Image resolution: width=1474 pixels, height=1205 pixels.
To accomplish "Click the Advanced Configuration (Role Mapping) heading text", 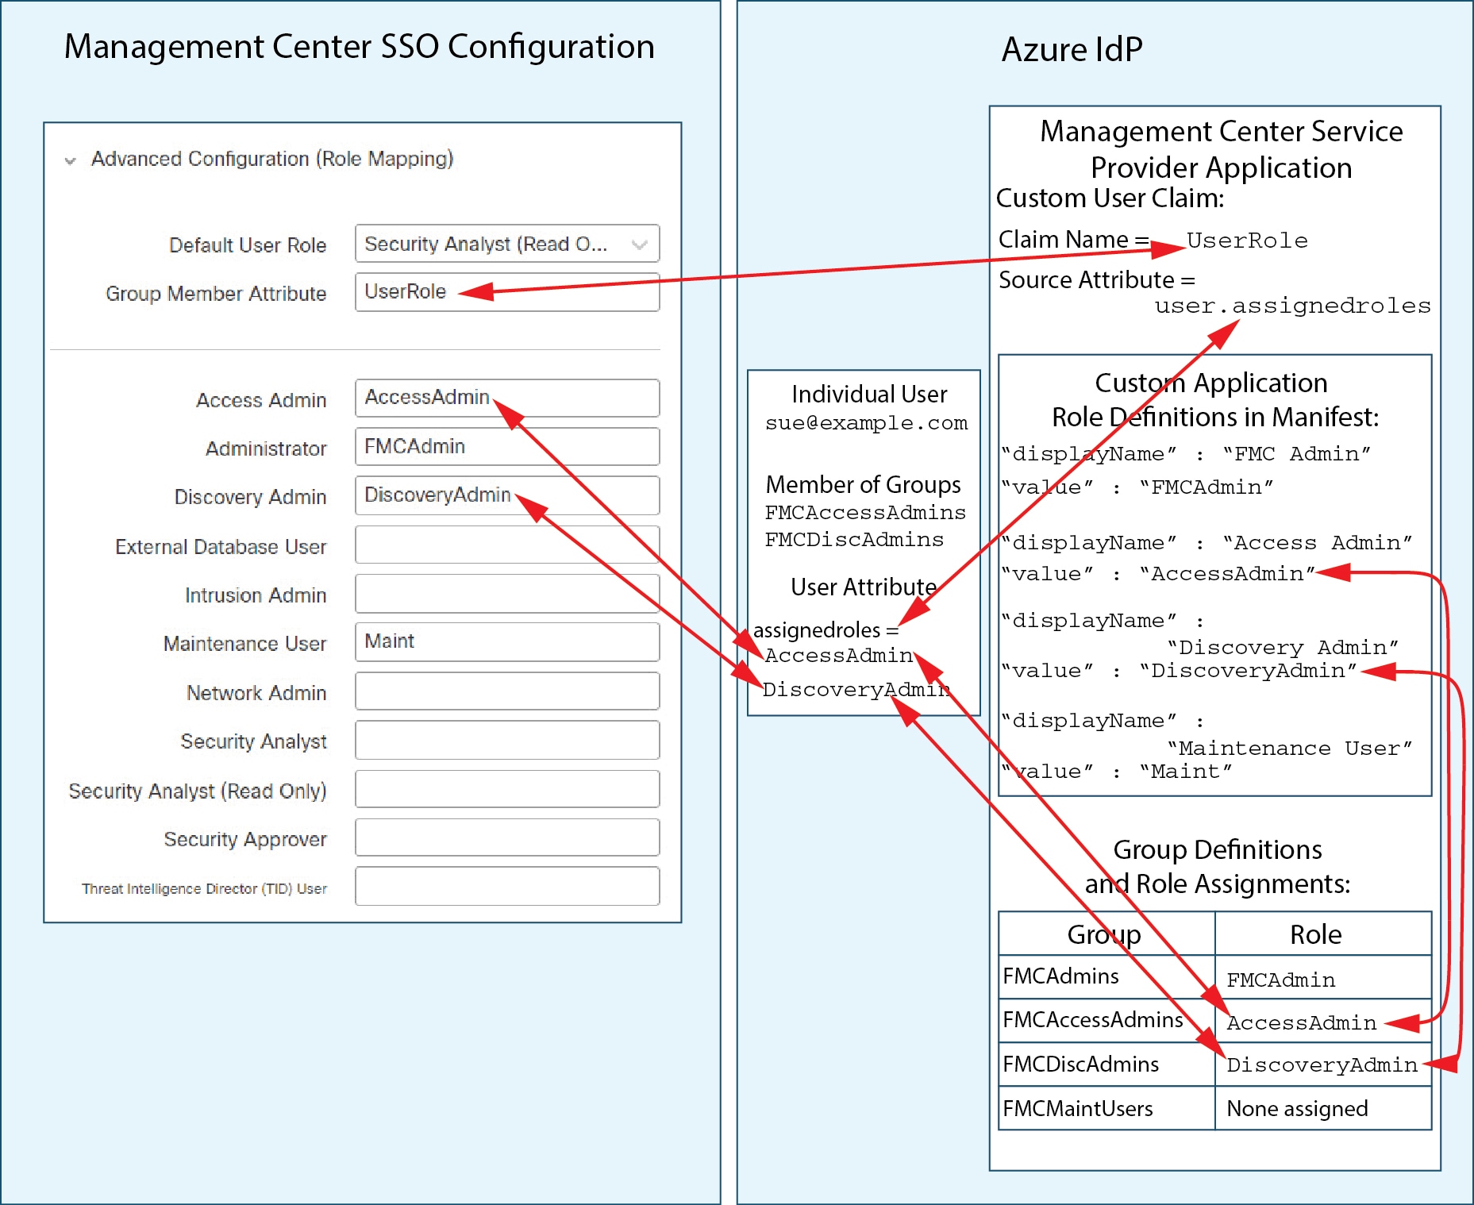I will click(272, 159).
